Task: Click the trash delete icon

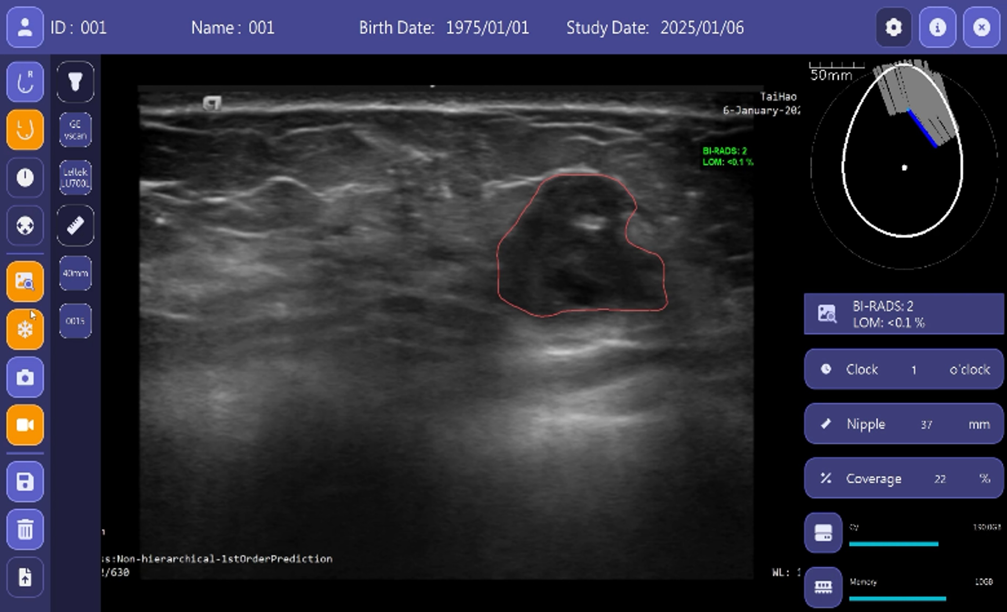Action: [25, 529]
